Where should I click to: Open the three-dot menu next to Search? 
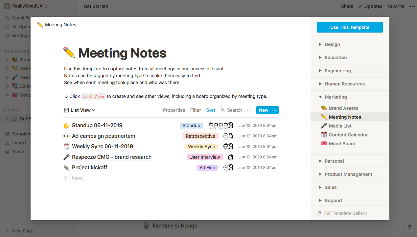(249, 110)
